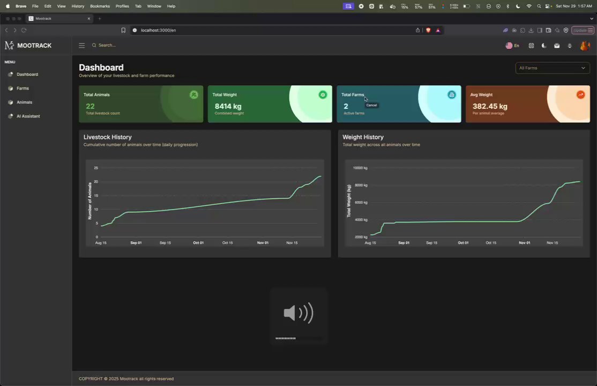Reload the page with the refresh button
The height and width of the screenshot is (386, 597).
24,30
